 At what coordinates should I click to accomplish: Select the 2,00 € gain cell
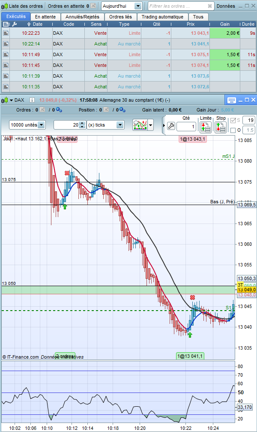(225, 33)
